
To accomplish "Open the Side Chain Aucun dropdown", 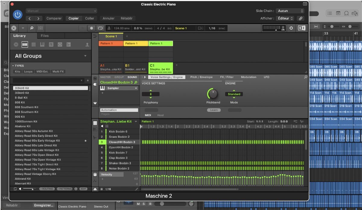I will click(291, 11).
